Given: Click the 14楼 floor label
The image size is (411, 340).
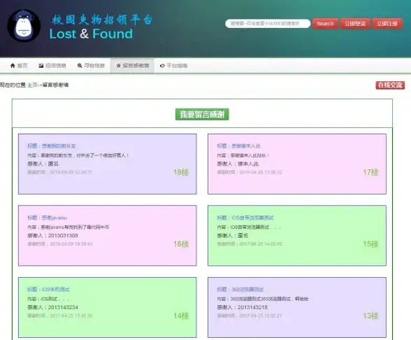Looking at the screenshot, I should [x=181, y=316].
